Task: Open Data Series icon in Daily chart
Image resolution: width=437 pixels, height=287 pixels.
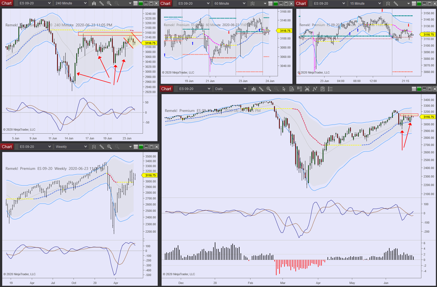Action: [307, 89]
